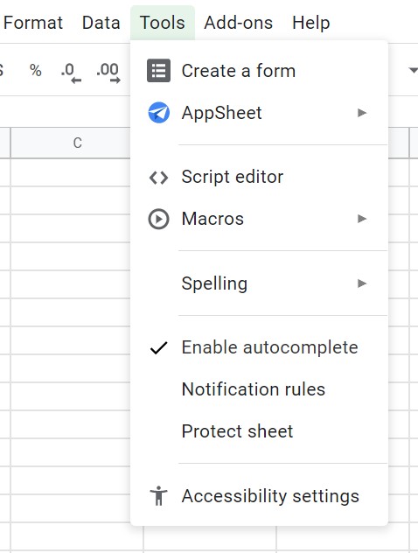Click the Script editor code brackets icon

click(158, 178)
